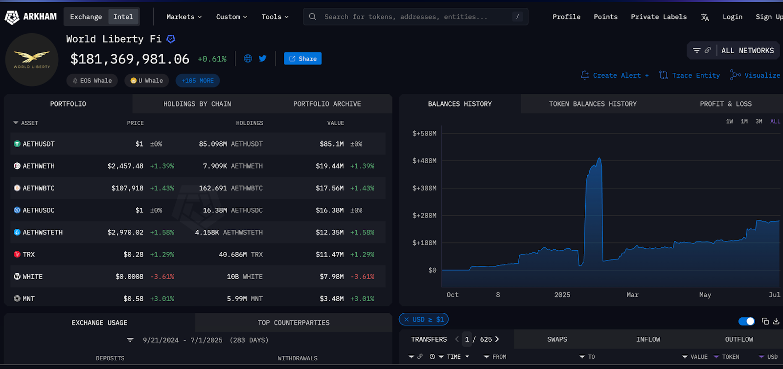The width and height of the screenshot is (783, 369).
Task: Switch to Token Balances History tab
Action: click(x=593, y=104)
